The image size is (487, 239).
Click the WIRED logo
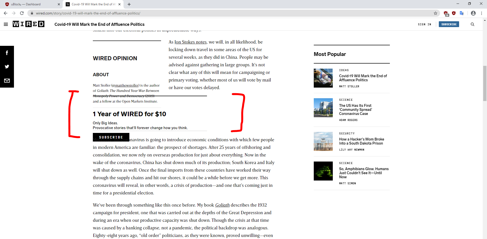(x=28, y=24)
